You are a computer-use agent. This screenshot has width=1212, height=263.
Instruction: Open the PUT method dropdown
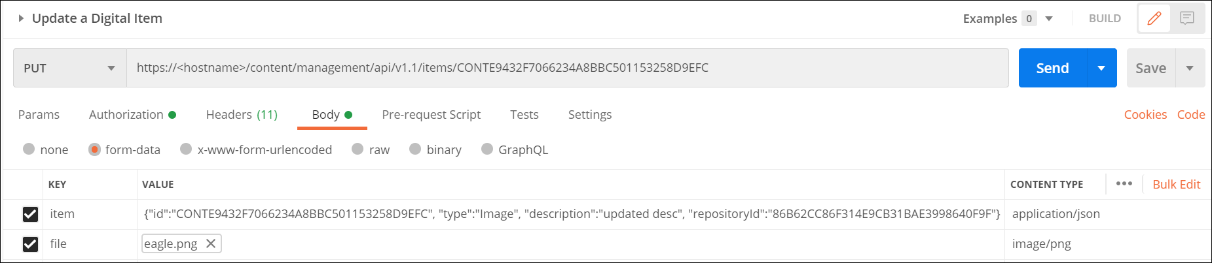pyautogui.click(x=69, y=68)
